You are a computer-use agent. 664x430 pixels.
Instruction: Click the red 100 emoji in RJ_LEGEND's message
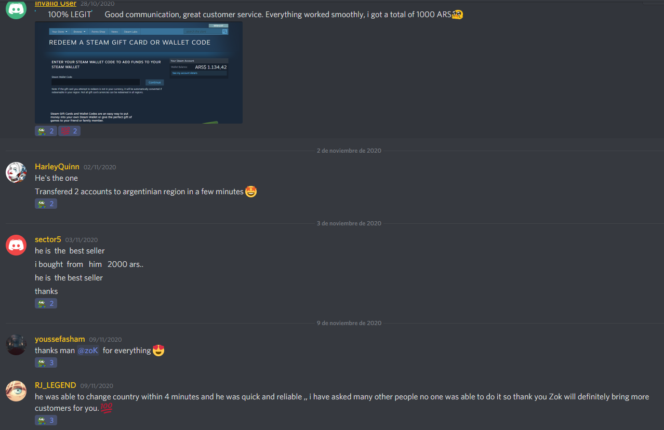pos(106,408)
